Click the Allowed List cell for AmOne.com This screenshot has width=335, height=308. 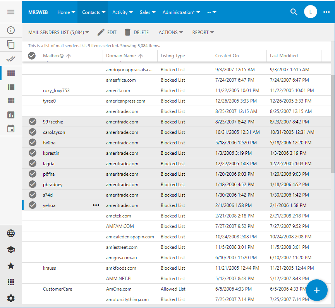173,289
